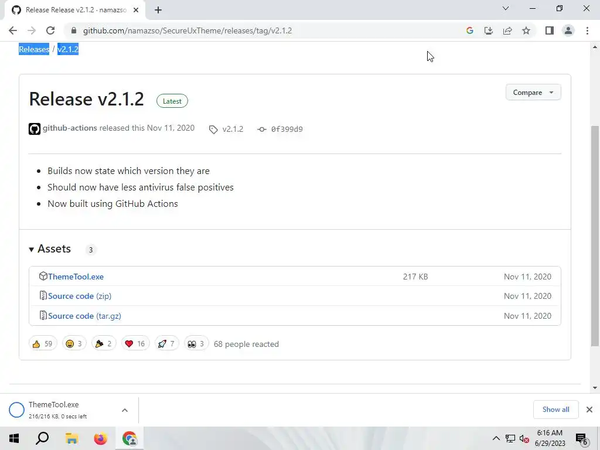Screen dimensions: 600x450
Task: Close the downloads bar
Action: point(589,410)
